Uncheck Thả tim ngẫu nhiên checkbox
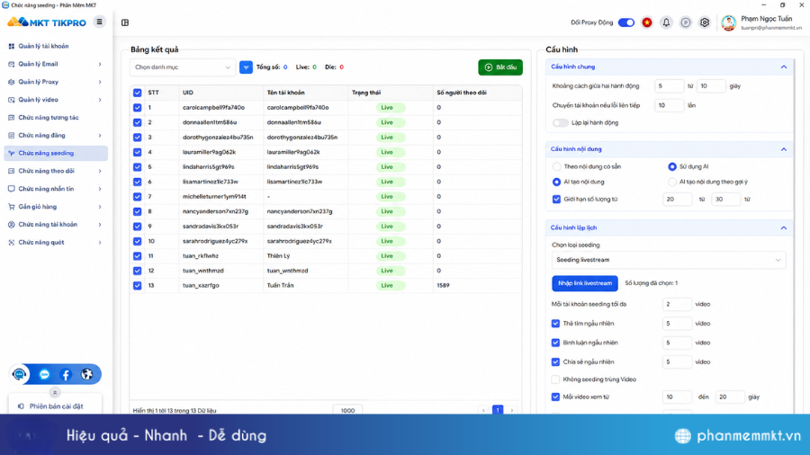Image resolution: width=810 pixels, height=455 pixels. [x=555, y=324]
